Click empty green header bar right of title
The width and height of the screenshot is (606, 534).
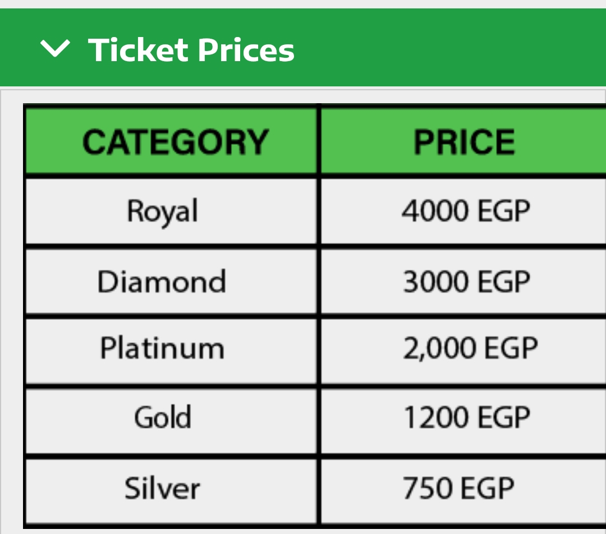pyautogui.click(x=449, y=49)
